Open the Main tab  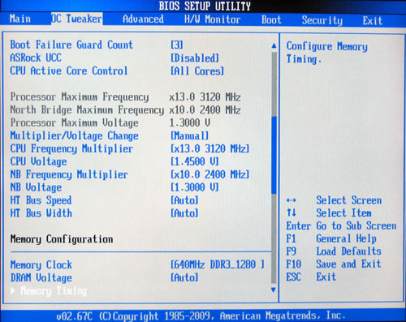tap(20, 19)
